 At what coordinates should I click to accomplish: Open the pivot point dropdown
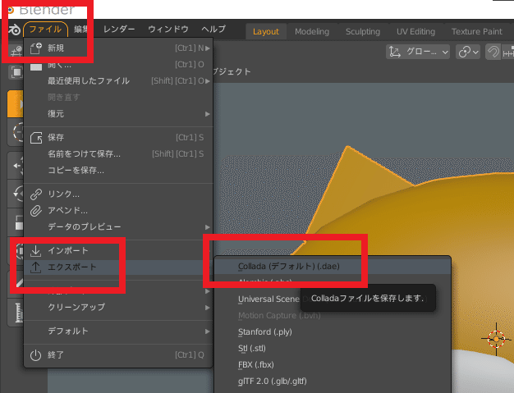click(x=468, y=52)
